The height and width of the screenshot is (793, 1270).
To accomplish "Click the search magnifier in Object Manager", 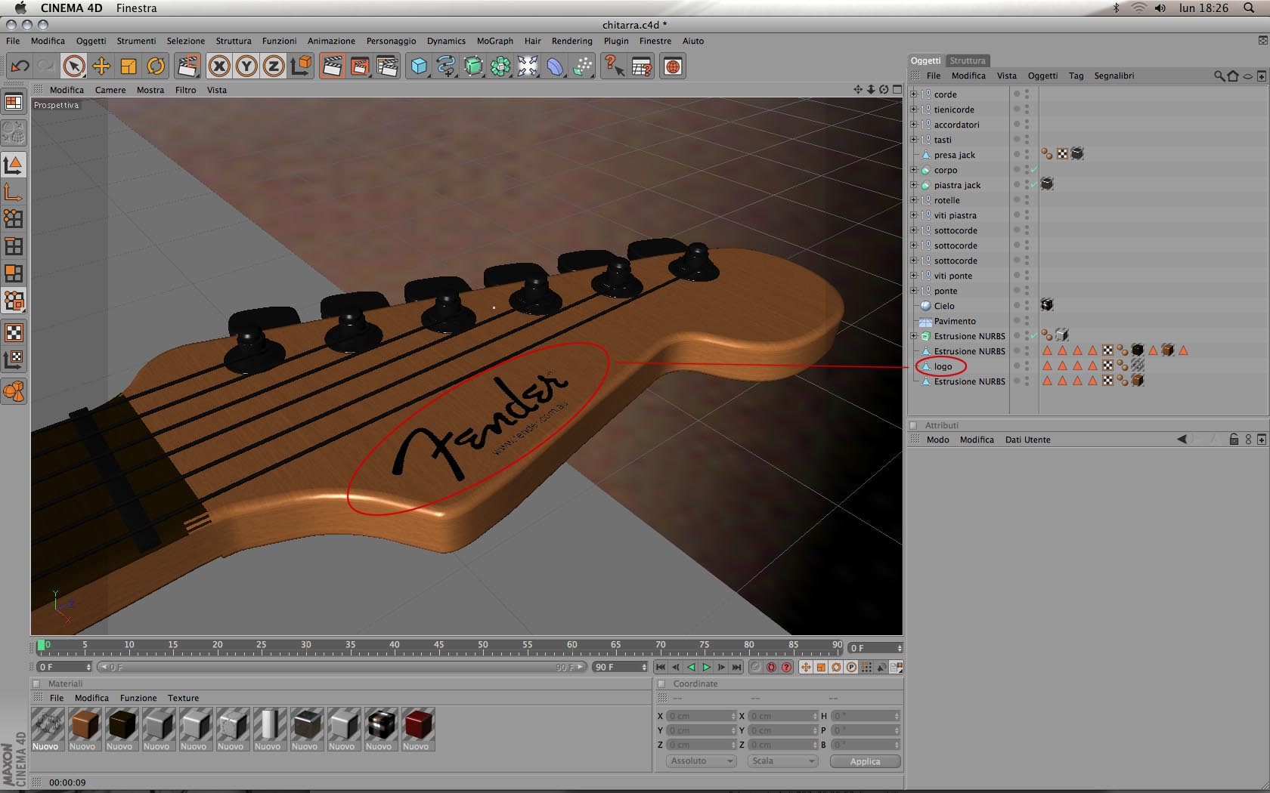I will tap(1219, 76).
